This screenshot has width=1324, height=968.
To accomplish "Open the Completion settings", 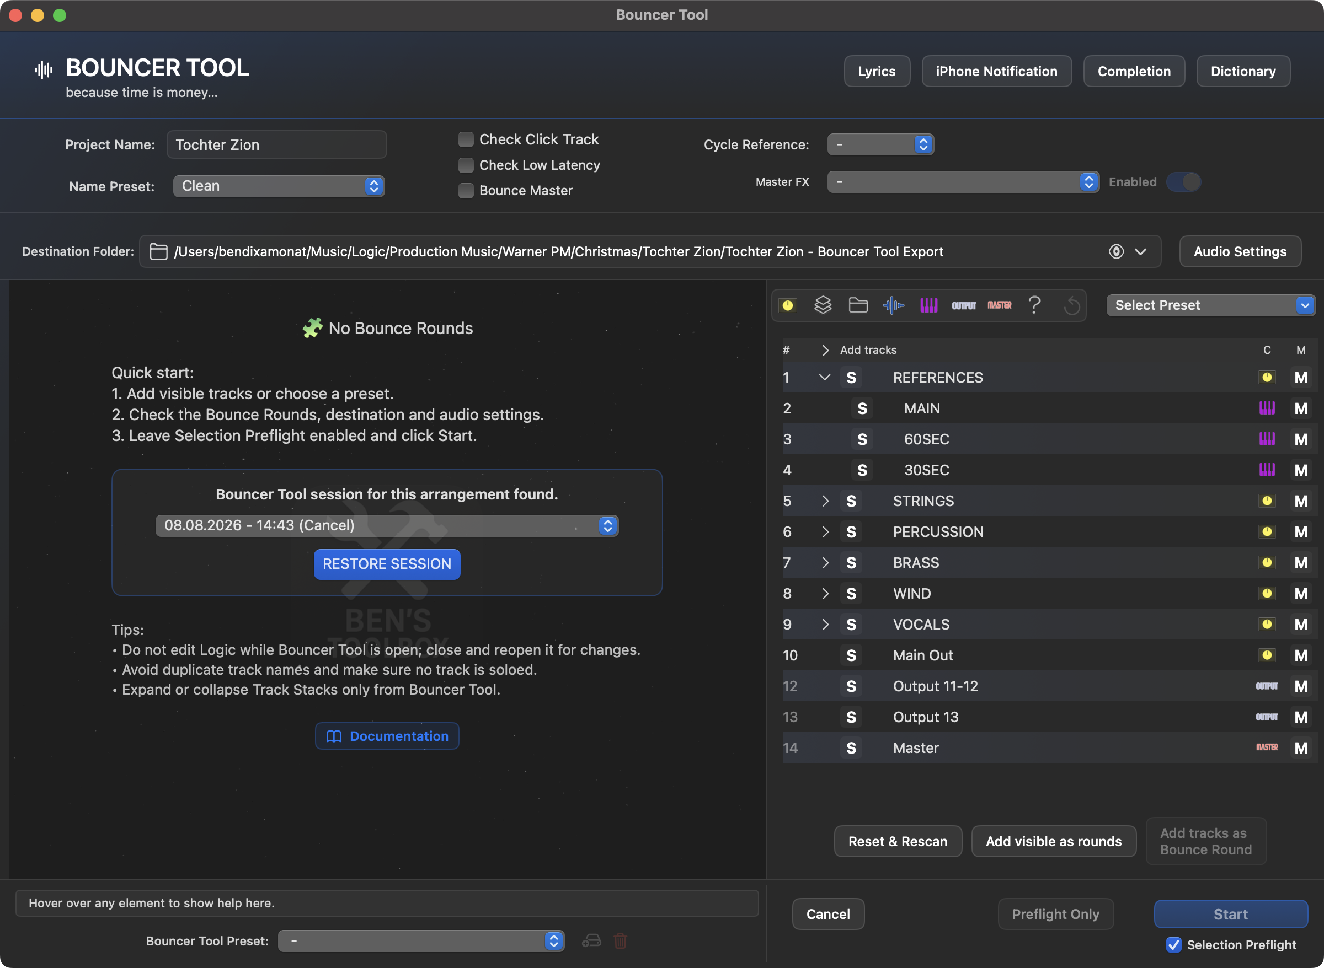I will [x=1134, y=72].
